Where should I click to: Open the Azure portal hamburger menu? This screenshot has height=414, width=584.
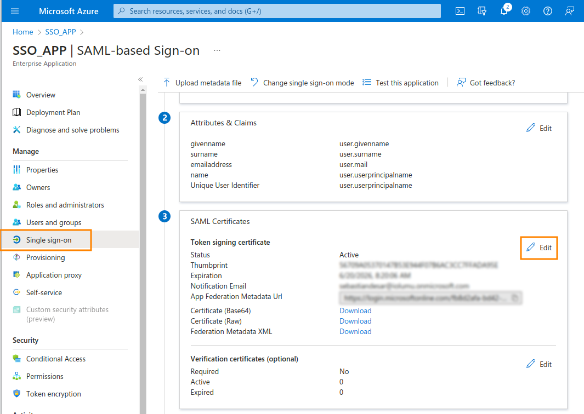coord(15,11)
